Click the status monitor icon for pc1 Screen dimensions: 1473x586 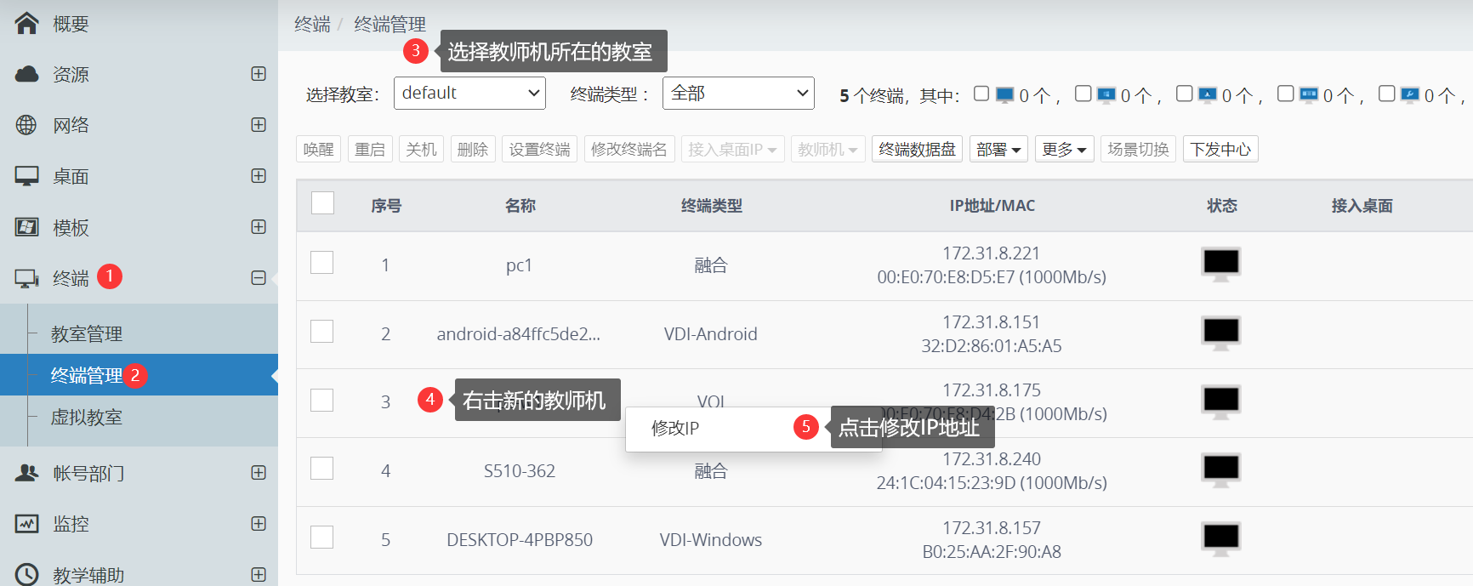tap(1220, 265)
